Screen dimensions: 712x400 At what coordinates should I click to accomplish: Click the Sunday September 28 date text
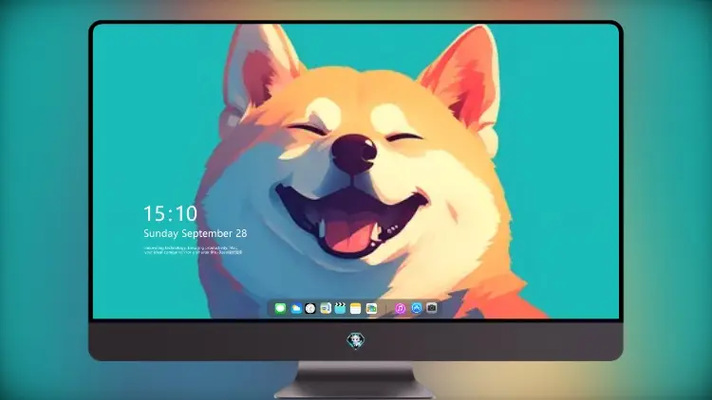click(x=196, y=233)
